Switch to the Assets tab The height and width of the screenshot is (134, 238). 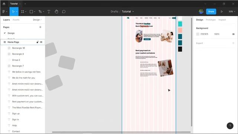16,20
